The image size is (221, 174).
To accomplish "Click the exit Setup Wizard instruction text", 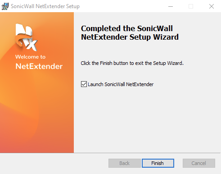I will coord(132,63).
